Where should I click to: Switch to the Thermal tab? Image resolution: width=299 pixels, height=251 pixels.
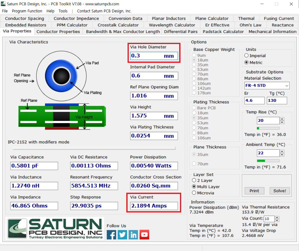tap(246, 19)
